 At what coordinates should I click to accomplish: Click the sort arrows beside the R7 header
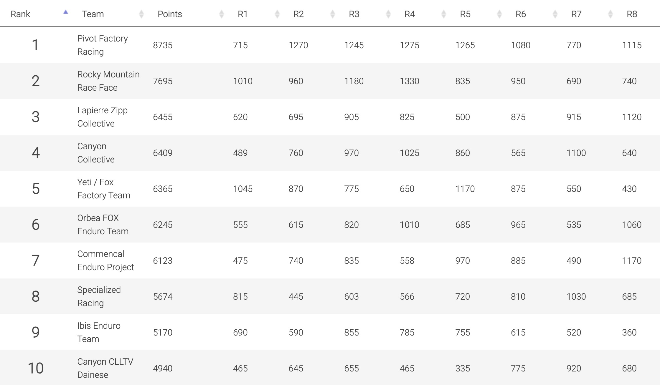pos(610,14)
